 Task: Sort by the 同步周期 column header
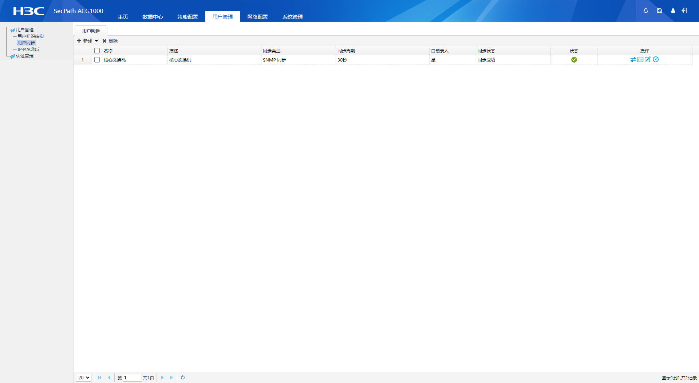point(382,51)
